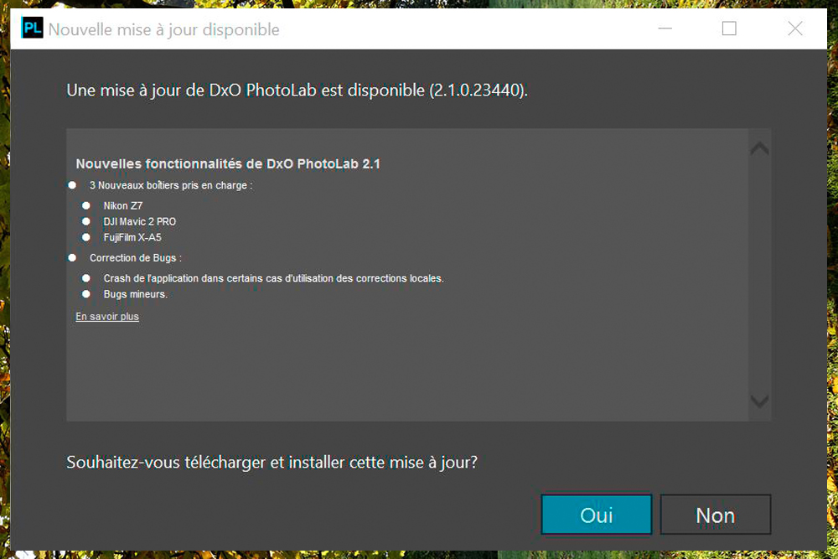The width and height of the screenshot is (838, 559).
Task: Click the Nikon Z7 list entry
Action: (x=123, y=206)
